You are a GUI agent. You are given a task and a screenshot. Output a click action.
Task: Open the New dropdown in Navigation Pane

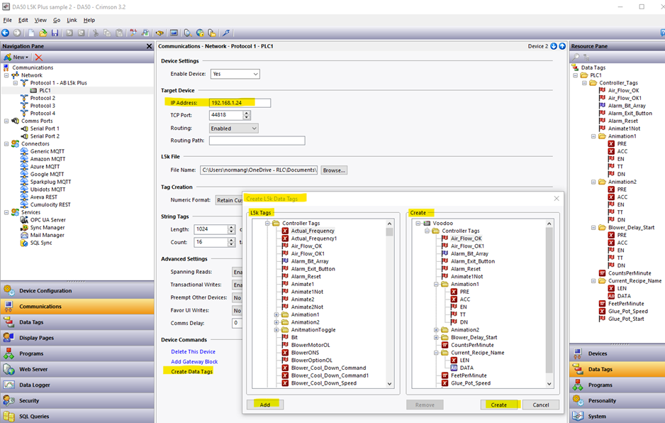point(16,57)
